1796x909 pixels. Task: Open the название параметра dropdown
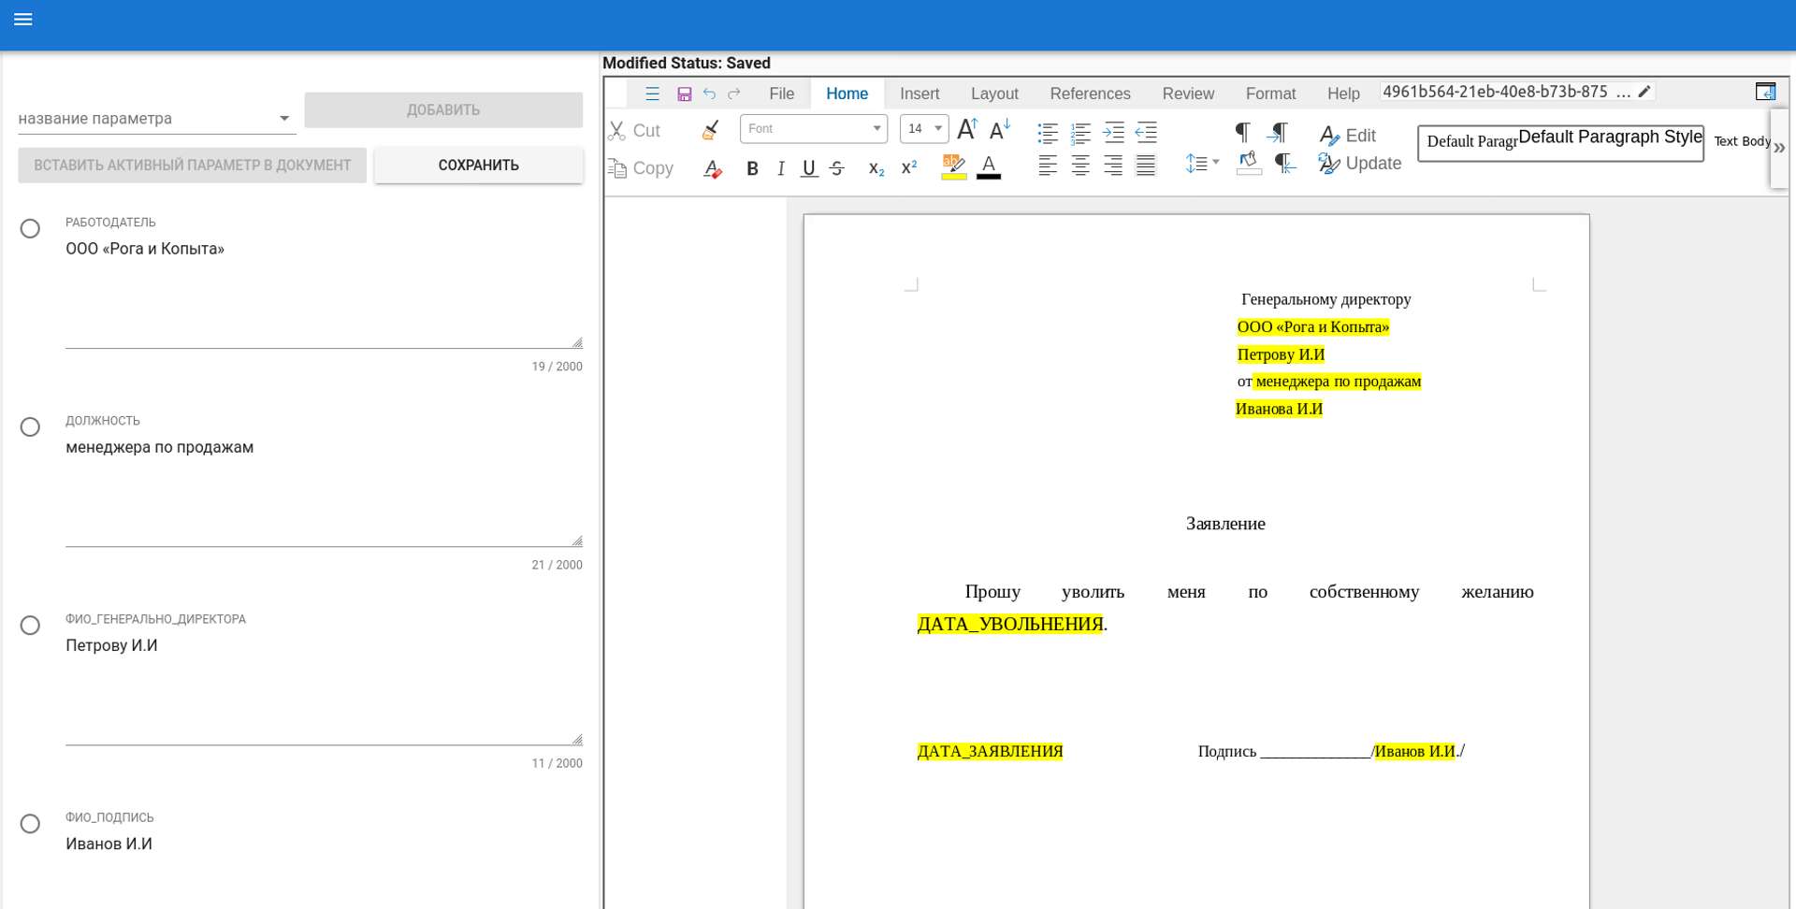(x=284, y=119)
